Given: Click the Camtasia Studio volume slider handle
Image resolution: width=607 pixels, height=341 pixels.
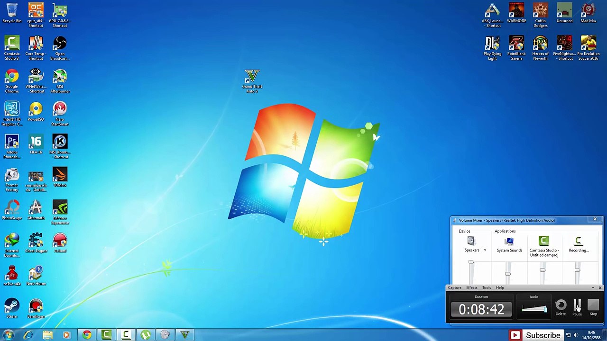Looking at the screenshot, I should (x=543, y=270).
